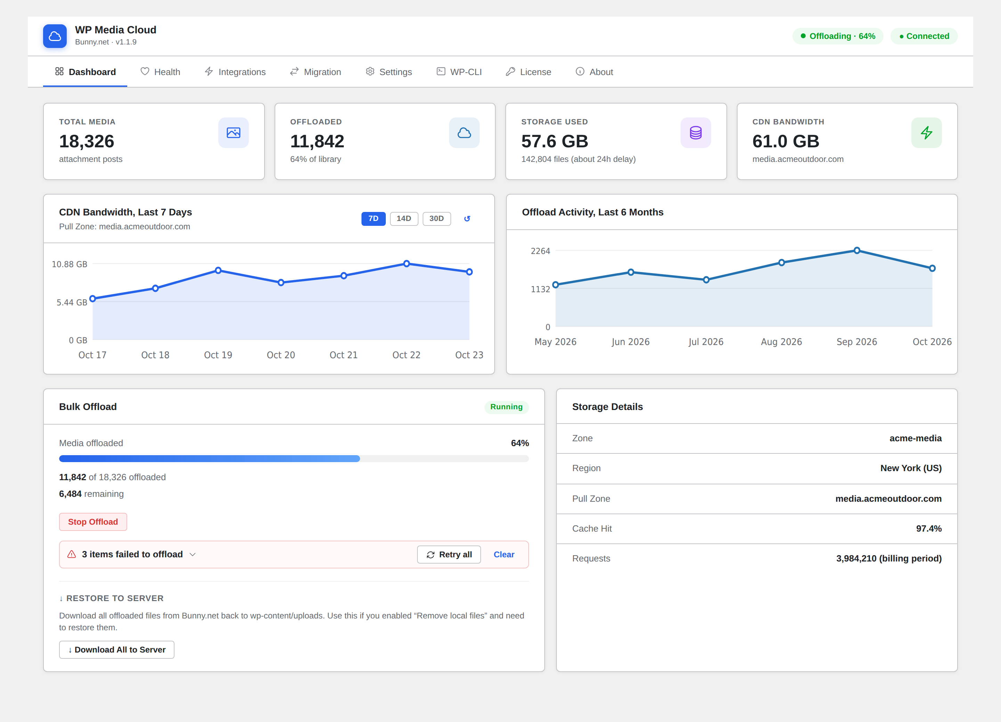
Task: Click the Oct 22 bandwidth data point
Action: [x=407, y=264]
